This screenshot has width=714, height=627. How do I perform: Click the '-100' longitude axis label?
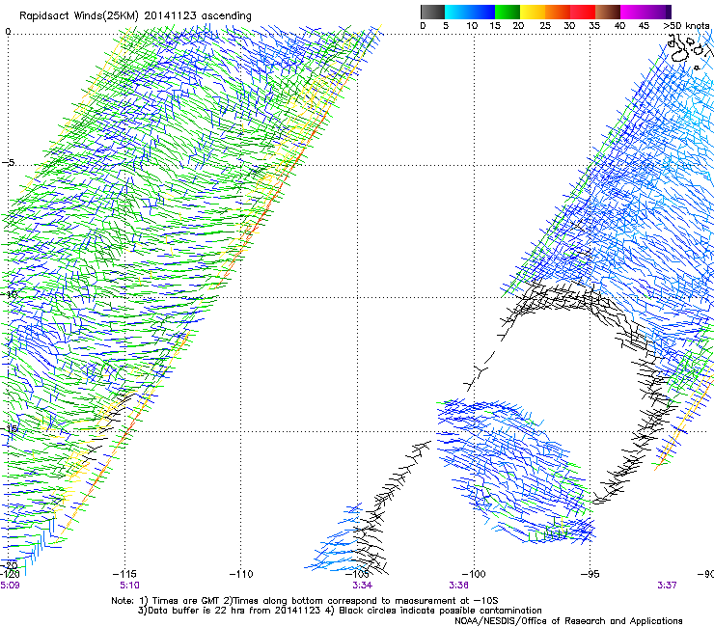coord(474,574)
